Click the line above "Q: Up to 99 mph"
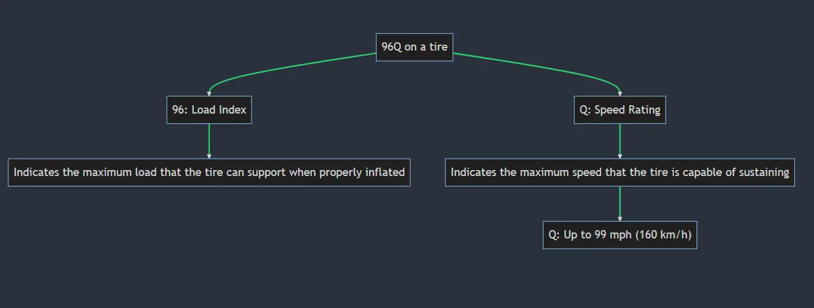 pos(620,201)
